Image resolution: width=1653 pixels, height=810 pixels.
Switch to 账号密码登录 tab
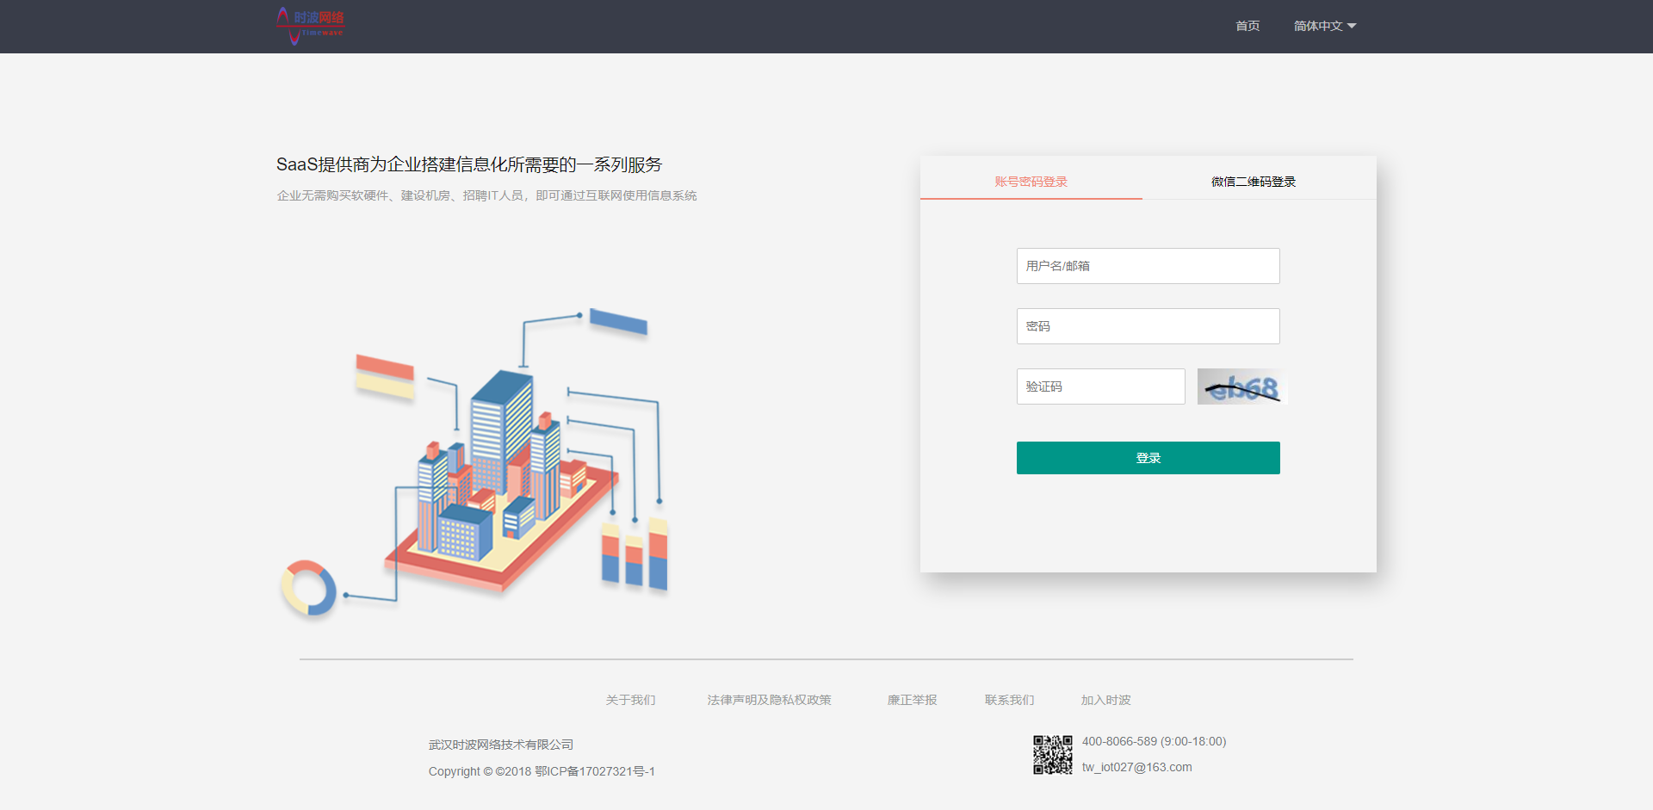1031,182
